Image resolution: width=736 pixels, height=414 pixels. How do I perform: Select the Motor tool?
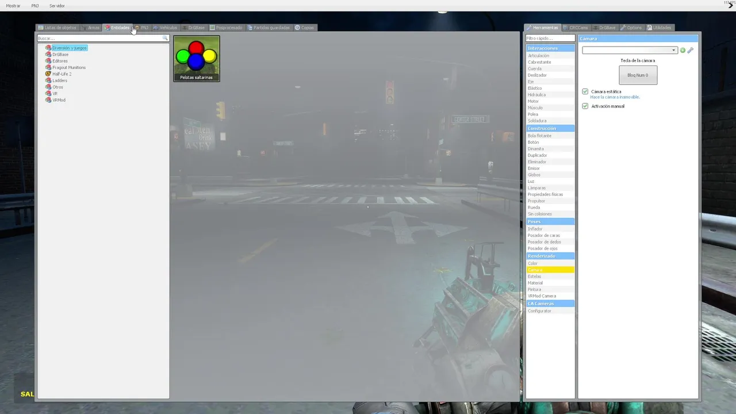click(x=550, y=101)
